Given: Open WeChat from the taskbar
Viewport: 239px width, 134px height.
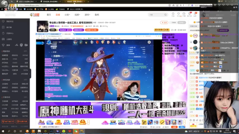Looking at the screenshot, I should (76, 131).
